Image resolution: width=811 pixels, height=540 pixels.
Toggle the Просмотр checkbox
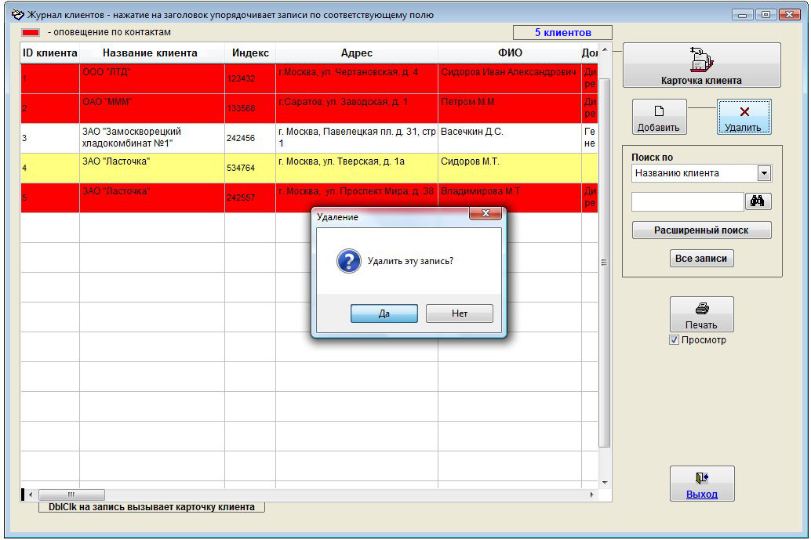[674, 340]
